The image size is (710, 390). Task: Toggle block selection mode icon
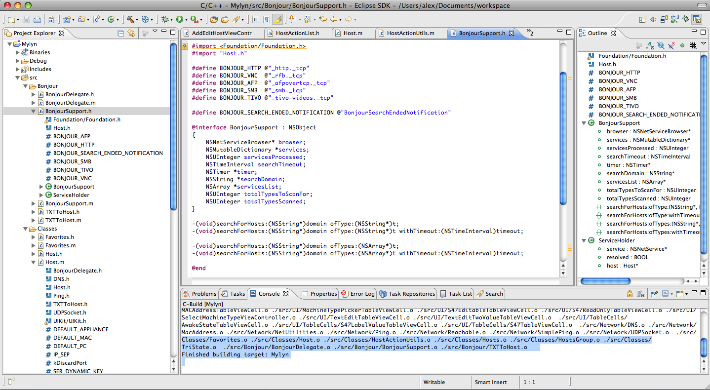click(255, 19)
